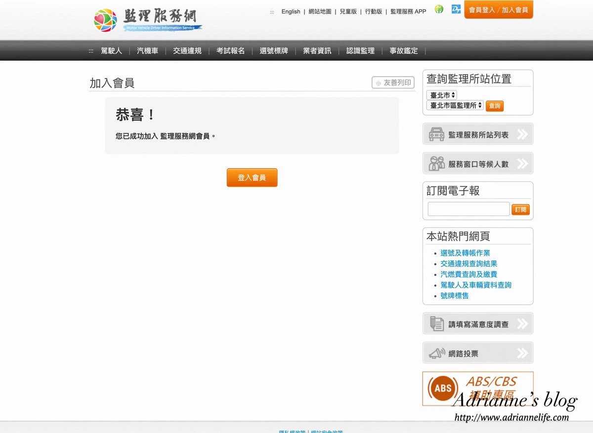This screenshot has width=593, height=433.
Task: Open the 駕駛人 menu
Action: pos(111,51)
